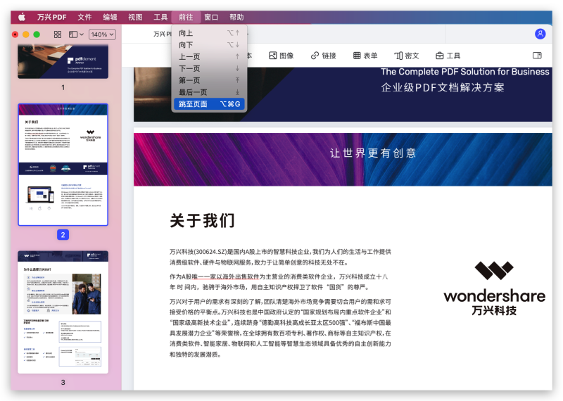The width and height of the screenshot is (563, 401).
Task: Select the 密文 (Redact) tool
Action: tap(407, 56)
